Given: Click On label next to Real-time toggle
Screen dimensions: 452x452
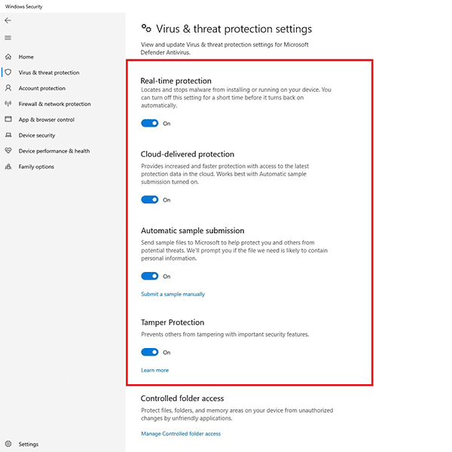Looking at the screenshot, I should pyautogui.click(x=166, y=124).
